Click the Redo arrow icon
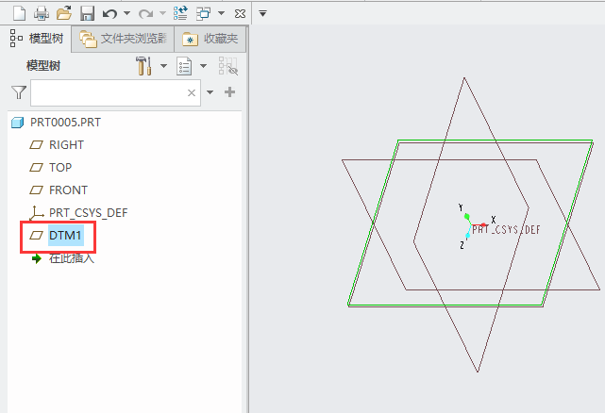 coord(146,14)
